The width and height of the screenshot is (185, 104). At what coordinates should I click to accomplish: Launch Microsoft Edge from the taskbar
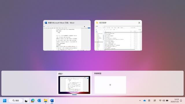click(33, 101)
